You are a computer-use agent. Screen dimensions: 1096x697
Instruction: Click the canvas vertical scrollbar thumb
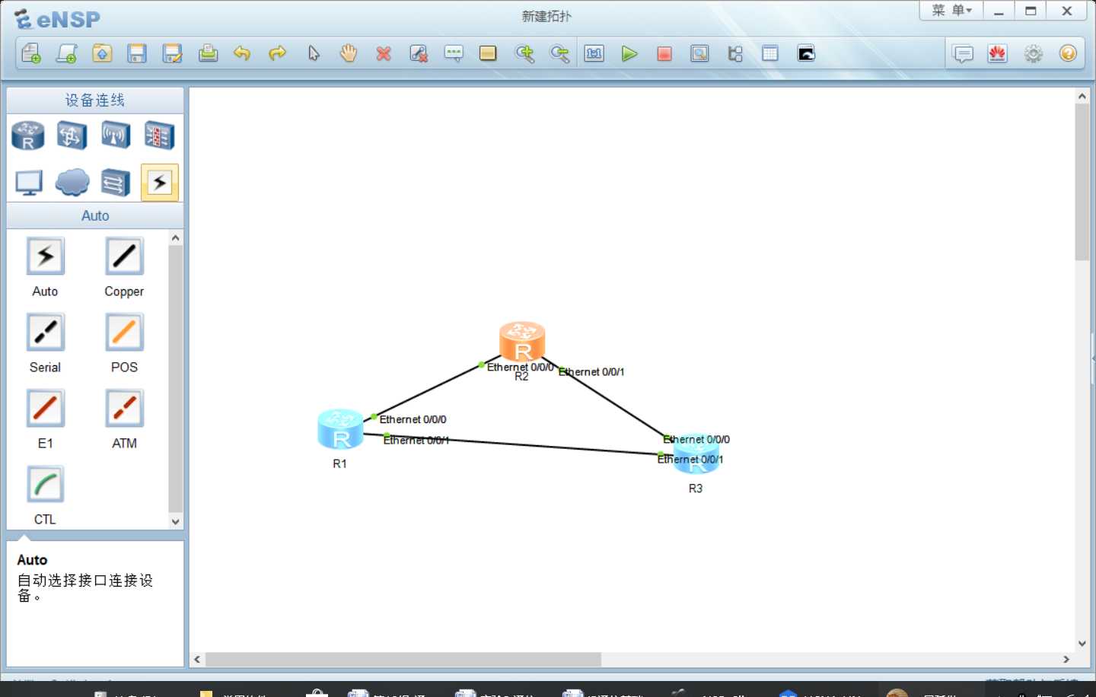pos(1082,183)
